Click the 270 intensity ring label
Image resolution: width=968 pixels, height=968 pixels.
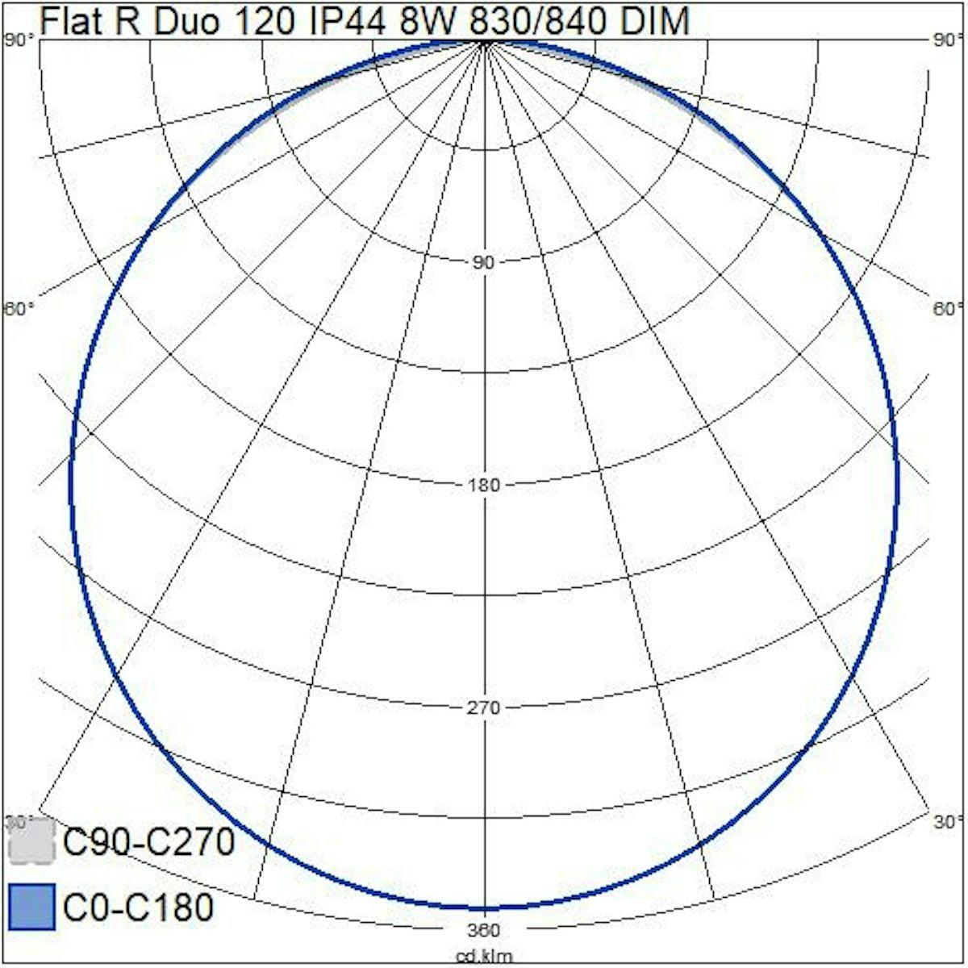(483, 707)
